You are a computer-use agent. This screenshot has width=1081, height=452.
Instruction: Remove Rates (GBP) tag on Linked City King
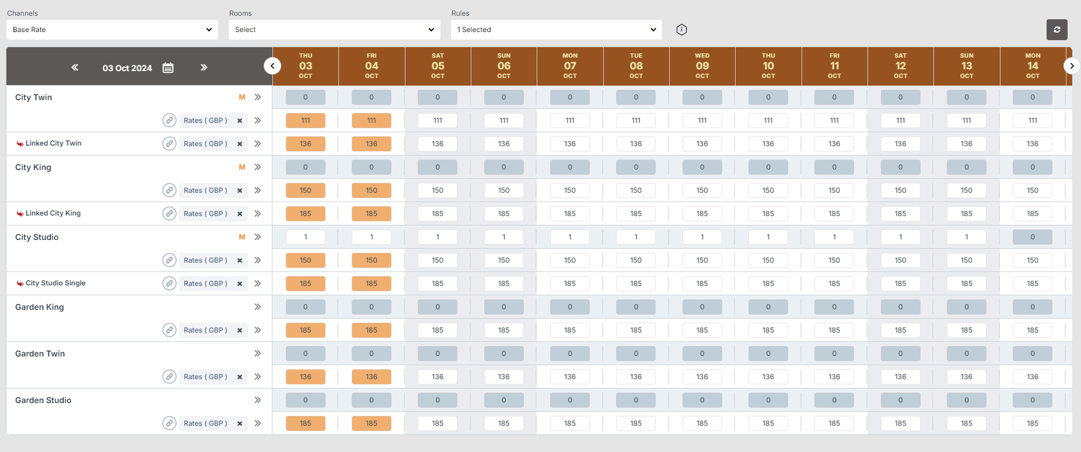pos(240,214)
